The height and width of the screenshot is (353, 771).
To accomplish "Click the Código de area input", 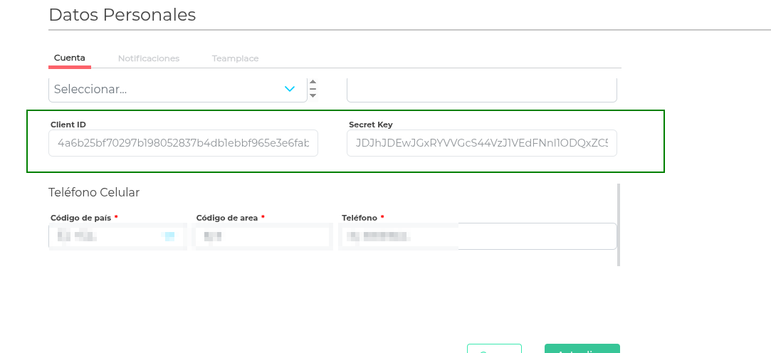I will [263, 236].
